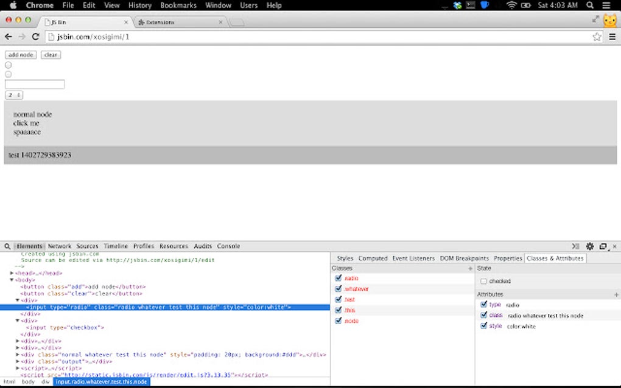
Task: Activate the inspect element magnifier in DevTools
Action: tap(7, 246)
